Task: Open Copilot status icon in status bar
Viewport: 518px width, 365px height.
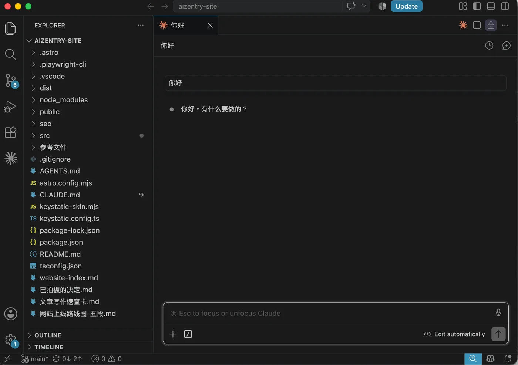Action: tap(490, 359)
